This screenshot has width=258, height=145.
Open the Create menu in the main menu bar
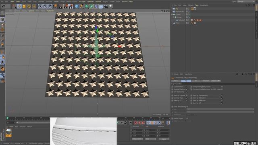[x=12, y=2]
